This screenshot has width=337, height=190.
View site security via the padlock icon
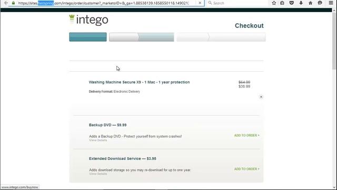click(13, 3)
